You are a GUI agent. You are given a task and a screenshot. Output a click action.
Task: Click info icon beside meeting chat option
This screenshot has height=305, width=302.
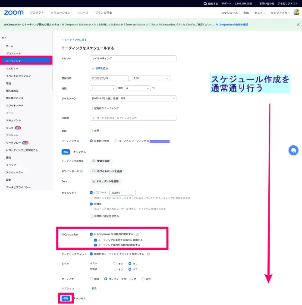[148, 254]
